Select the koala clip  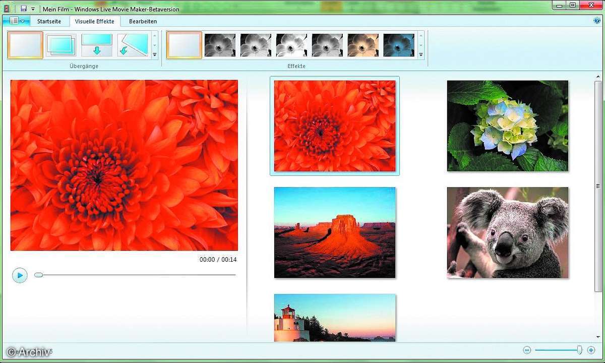click(x=508, y=232)
